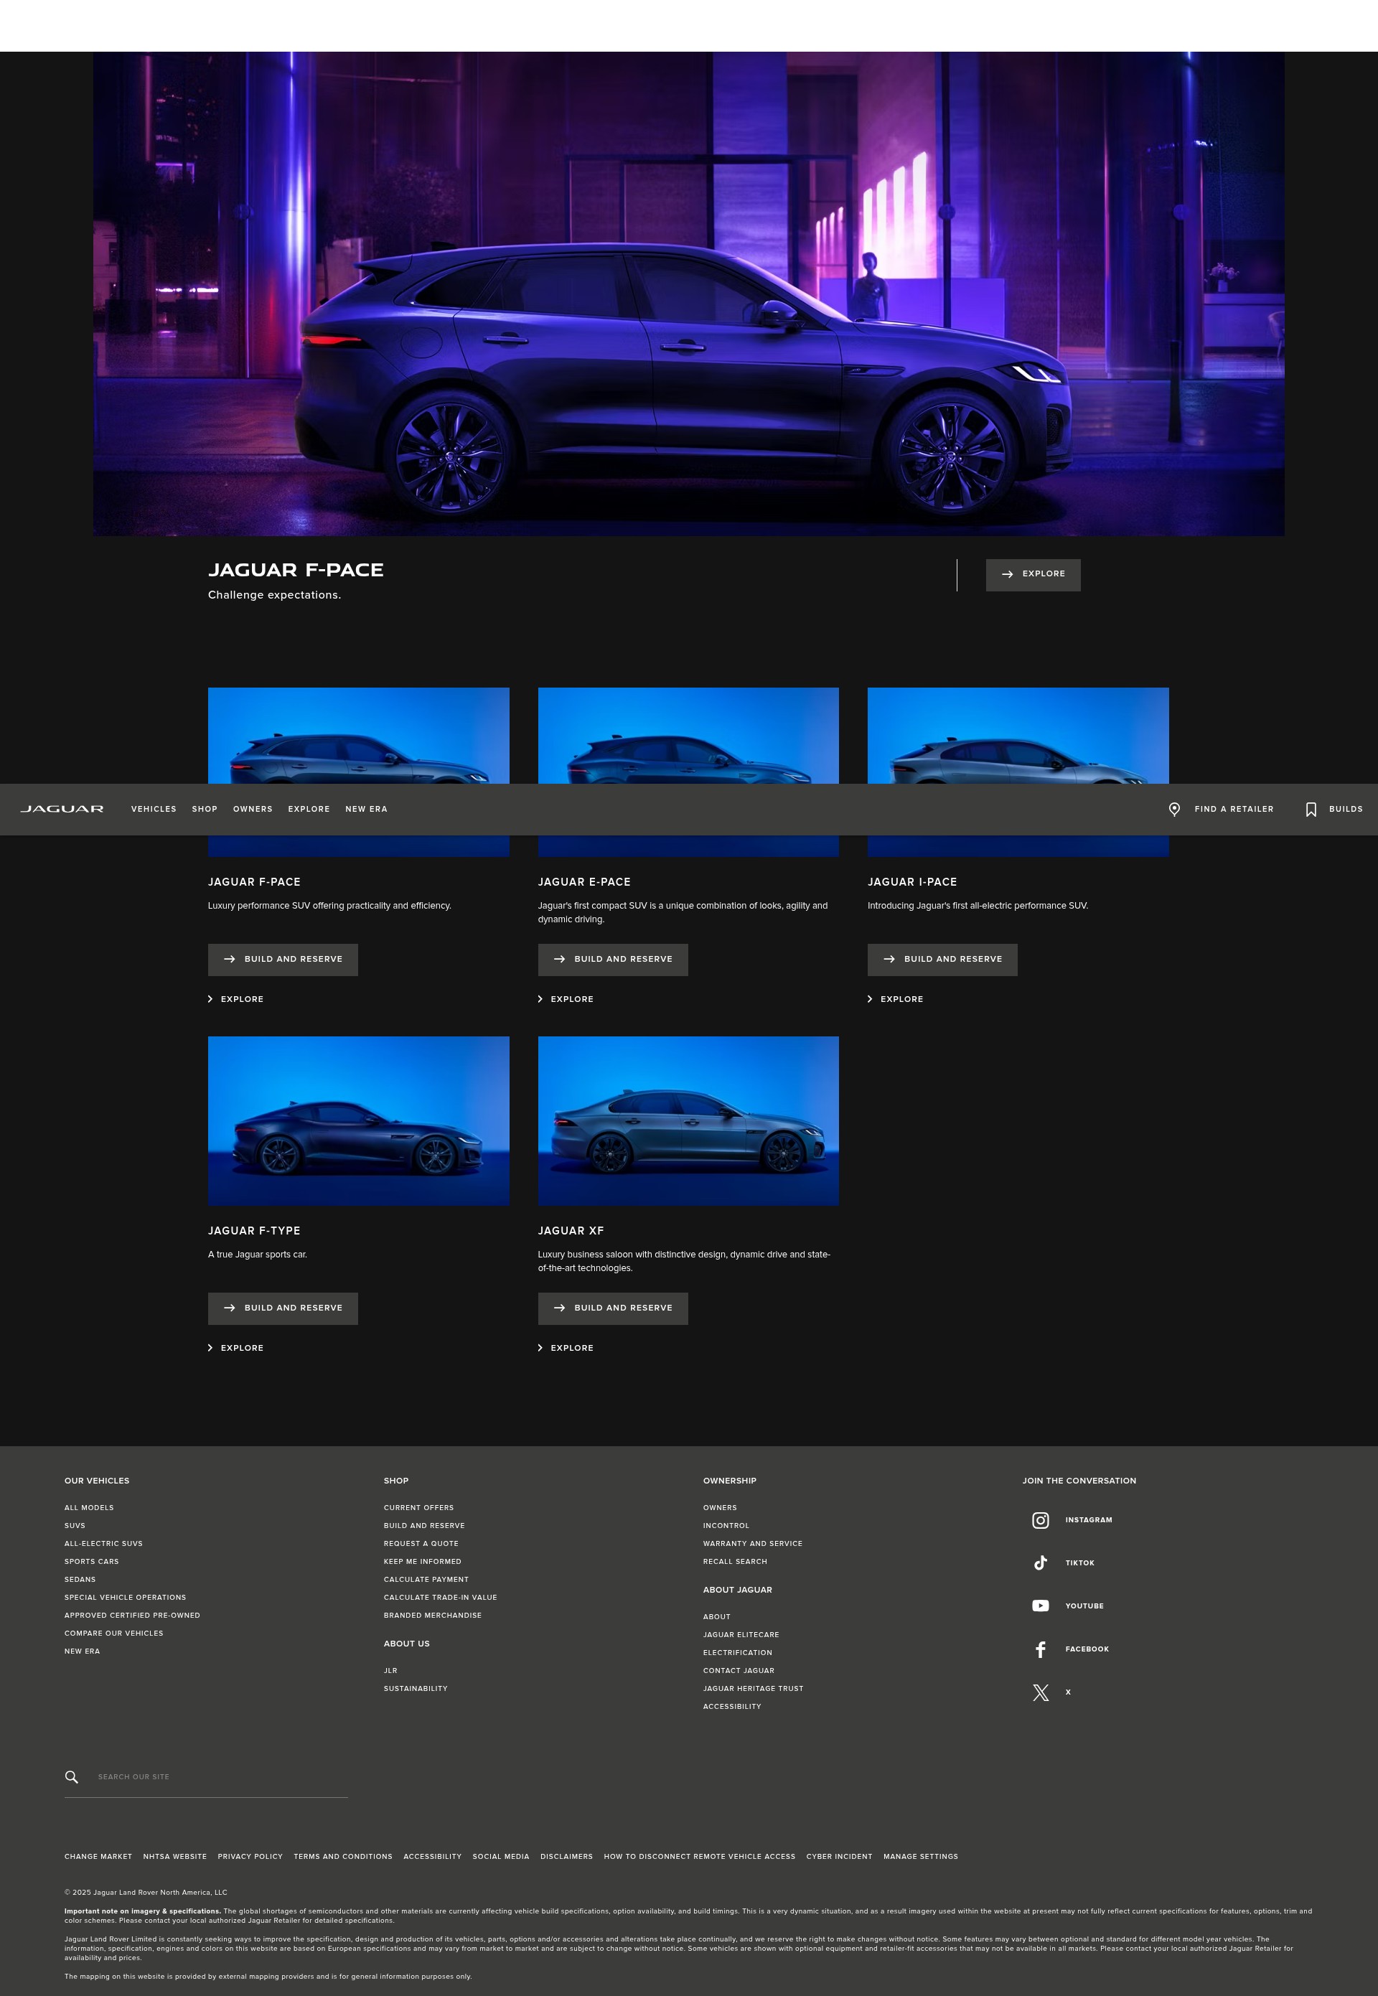1378x1996 pixels.
Task: Click Build and Reserve for Jaguar I-PACE
Action: point(942,960)
